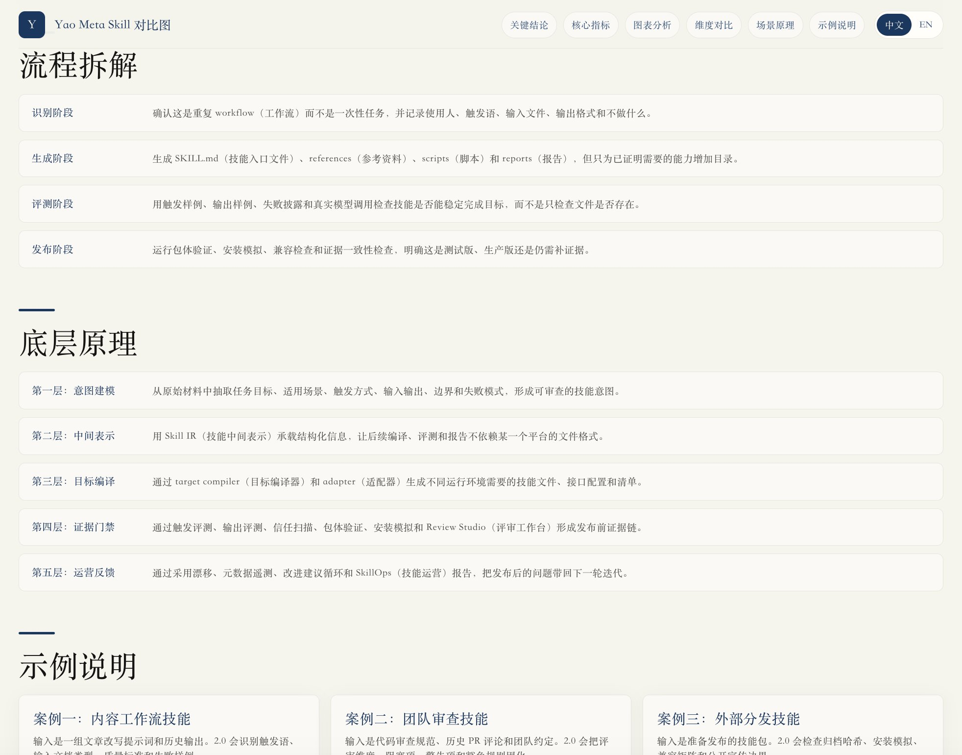Click the 评测阶段 row label
Image resolution: width=962 pixels, height=755 pixels.
pos(52,204)
